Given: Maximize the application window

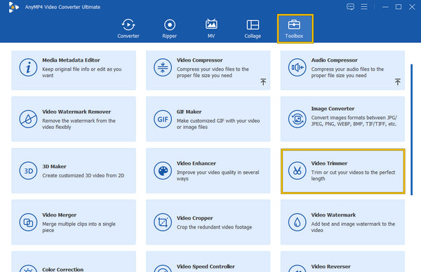Looking at the screenshot, I should tap(399, 7).
